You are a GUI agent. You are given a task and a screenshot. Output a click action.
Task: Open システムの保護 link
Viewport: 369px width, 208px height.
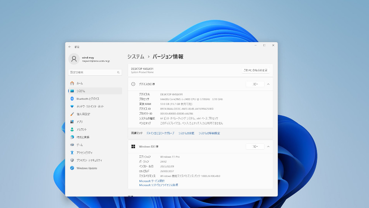coord(186,133)
